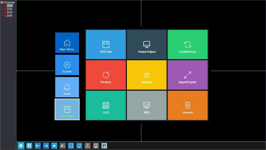Open the LOG tile

tap(106, 105)
